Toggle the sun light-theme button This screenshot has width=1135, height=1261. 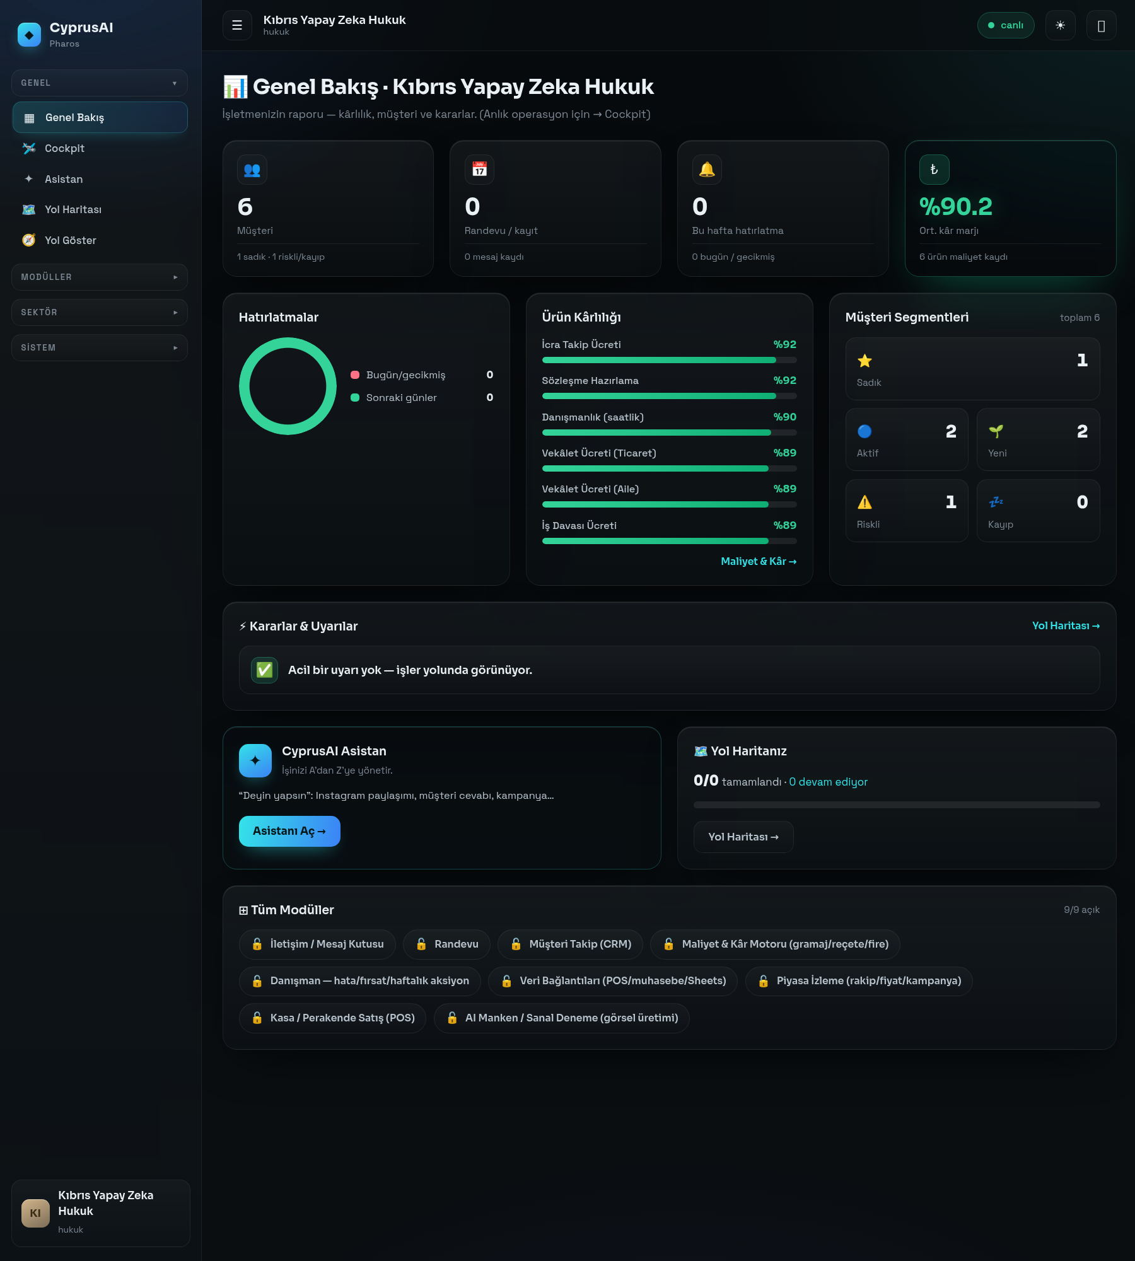click(1060, 25)
